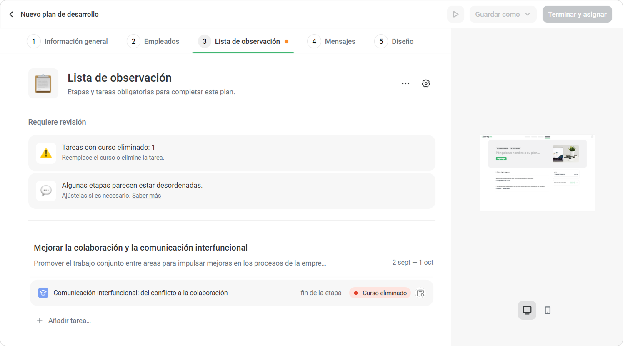
Task: Select the Lista de observación tab
Action: (x=243, y=41)
